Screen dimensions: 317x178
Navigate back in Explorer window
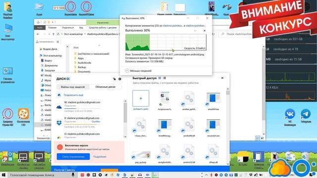tap(38, 34)
